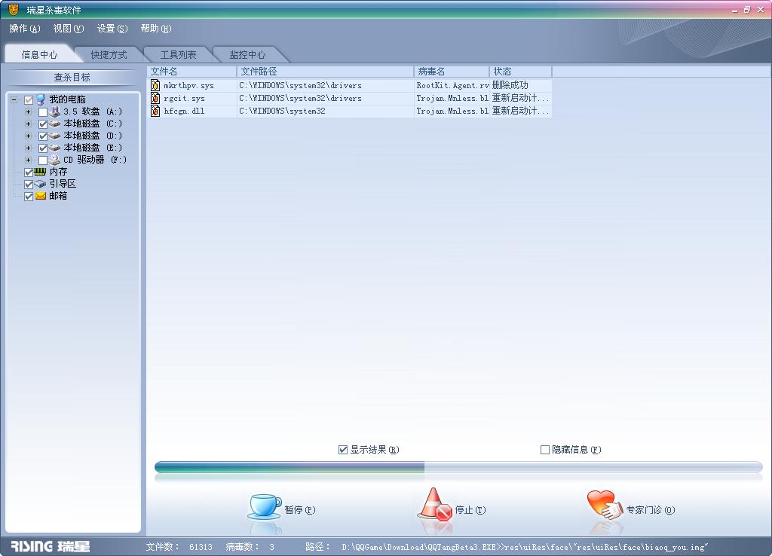Uncheck the boot sector (引导区) checkbox
Viewport: 772px width, 556px height.
pyautogui.click(x=29, y=185)
